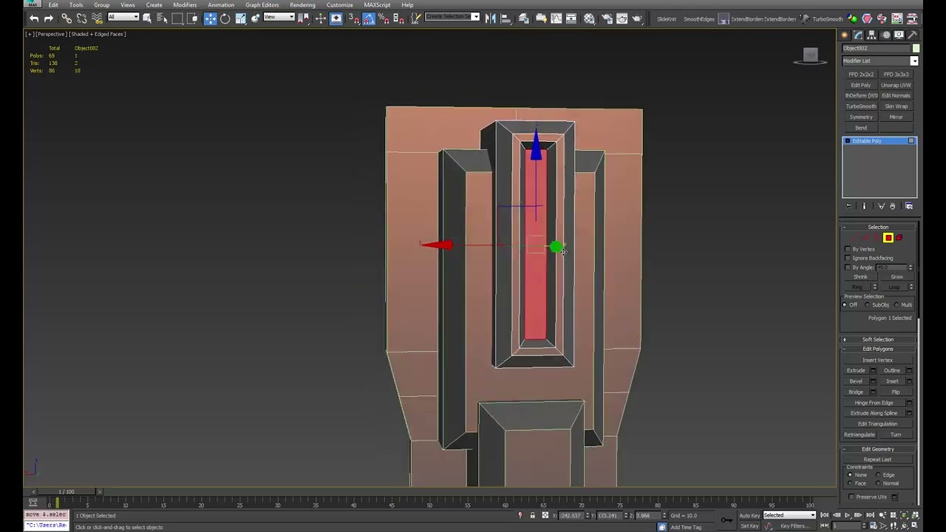Activate the Select and Scale tool
946x532 pixels.
[241, 18]
